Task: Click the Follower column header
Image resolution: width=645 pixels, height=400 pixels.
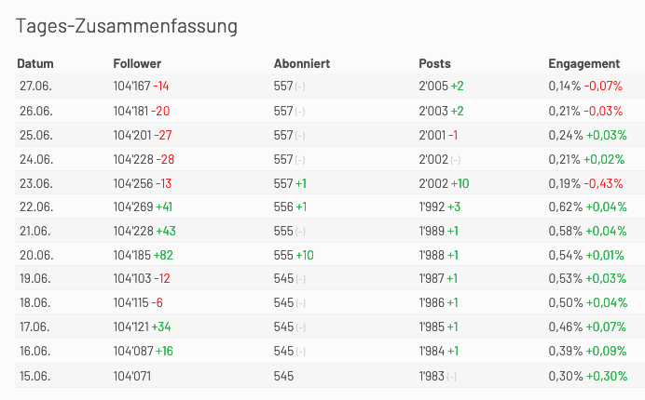Action: tap(137, 63)
